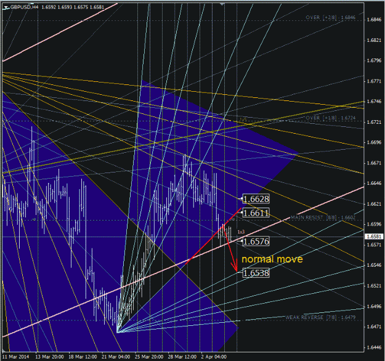Select the GBPUSD,H4 chart title

pyautogui.click(x=24, y=7)
